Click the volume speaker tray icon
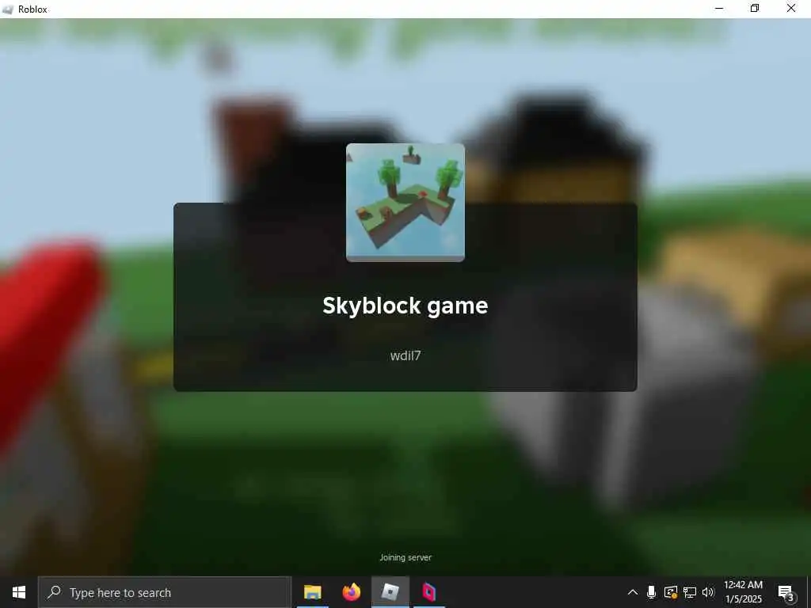 [708, 592]
